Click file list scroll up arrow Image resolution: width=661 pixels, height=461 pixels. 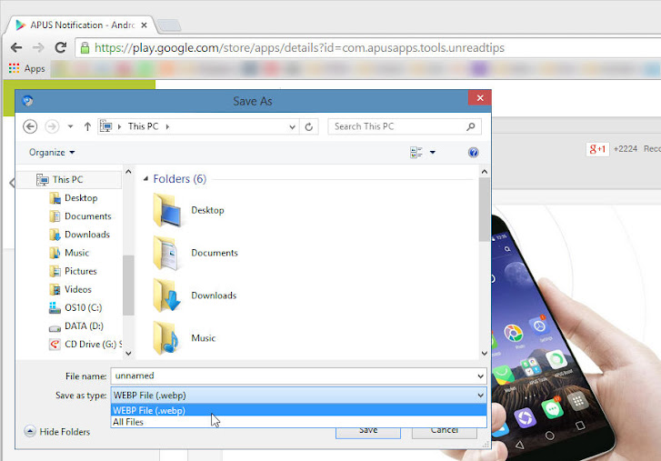click(x=485, y=172)
